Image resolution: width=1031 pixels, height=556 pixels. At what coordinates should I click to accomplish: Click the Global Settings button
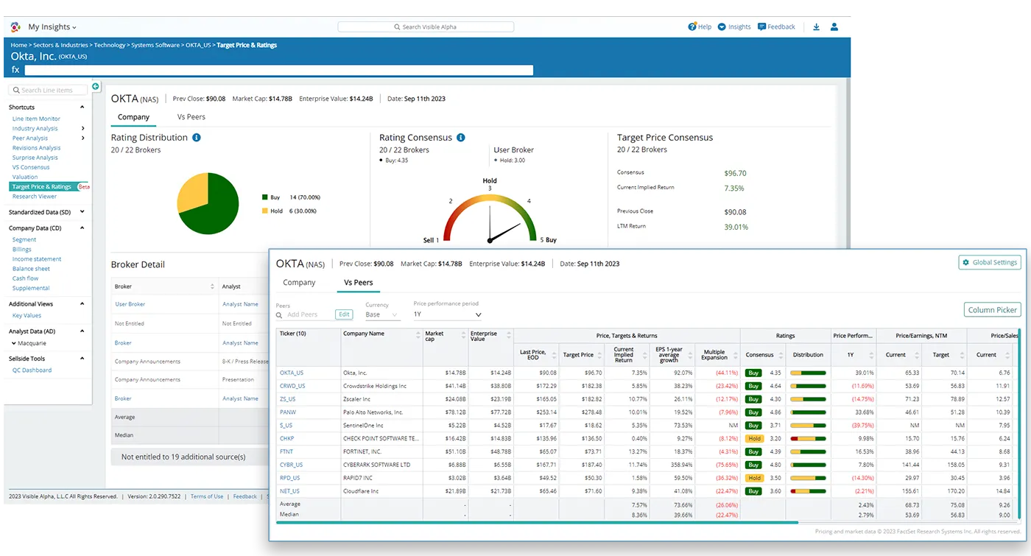(990, 262)
